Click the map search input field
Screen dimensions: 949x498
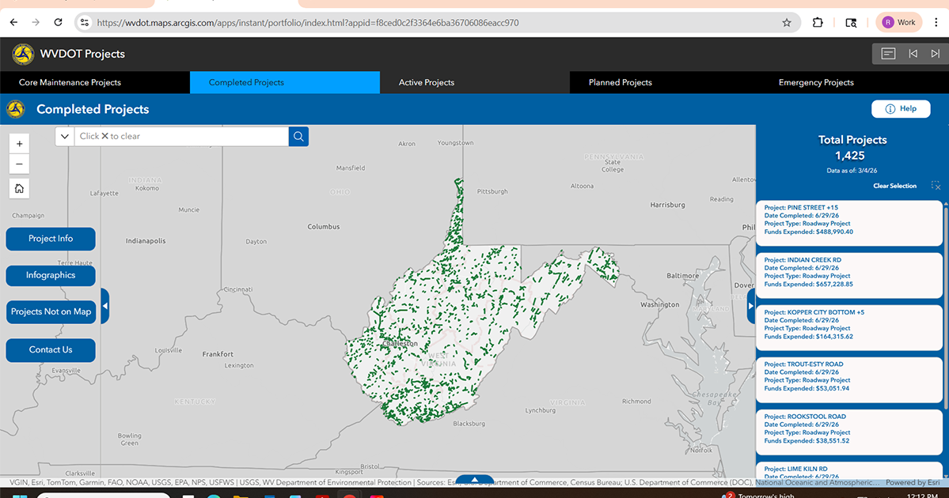(181, 137)
